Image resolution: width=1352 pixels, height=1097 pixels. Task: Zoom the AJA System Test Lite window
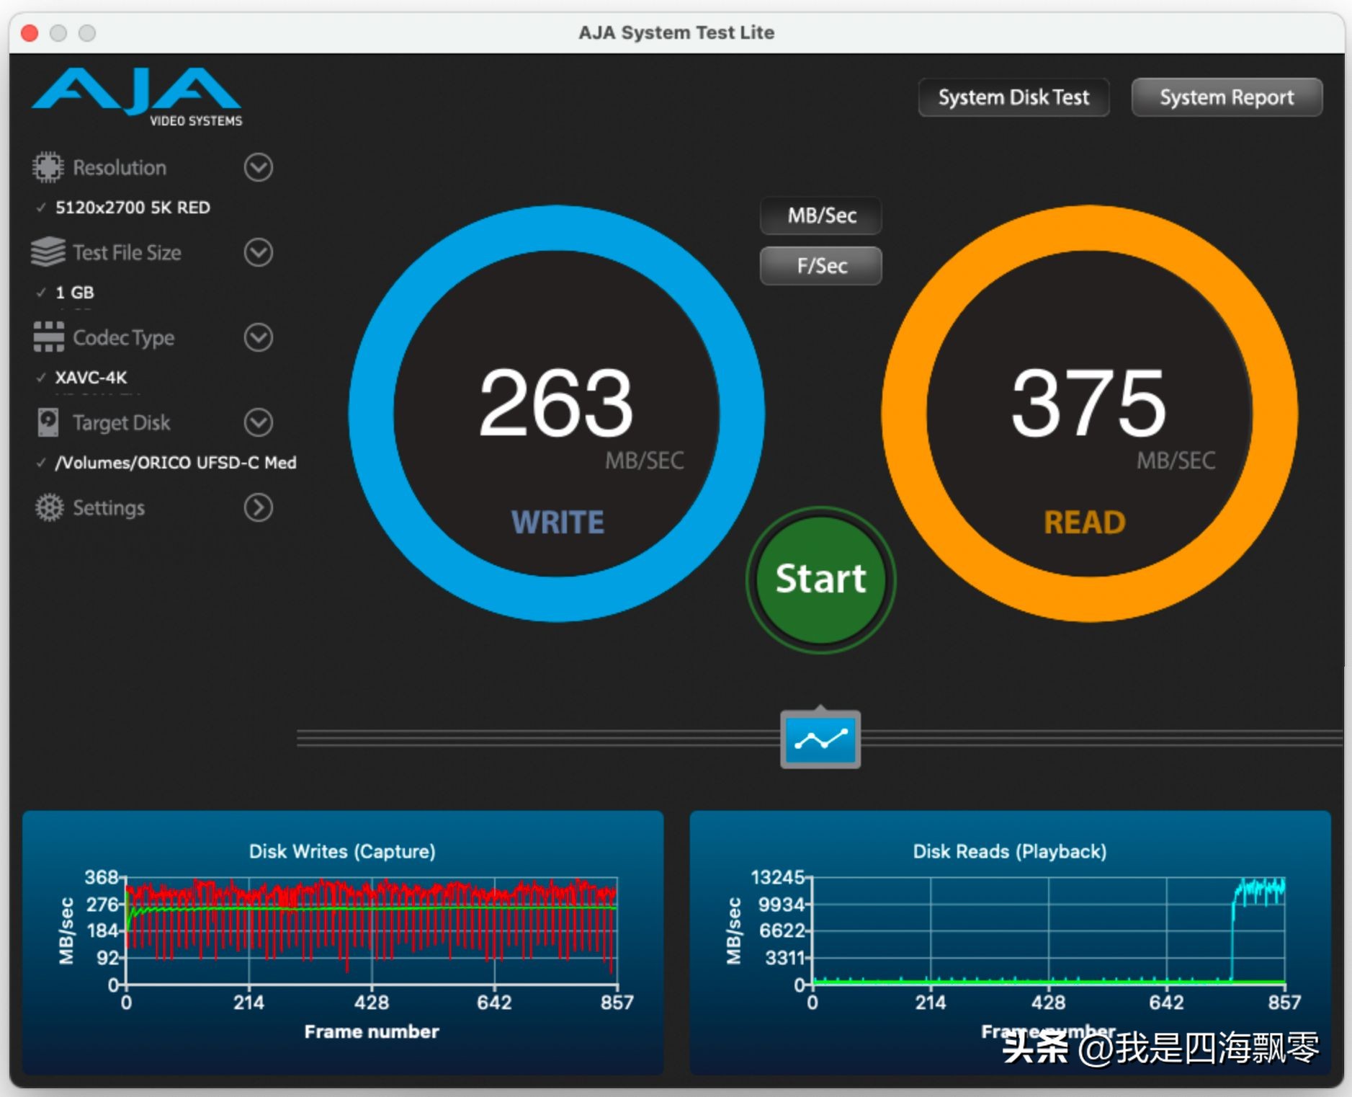[x=87, y=33]
